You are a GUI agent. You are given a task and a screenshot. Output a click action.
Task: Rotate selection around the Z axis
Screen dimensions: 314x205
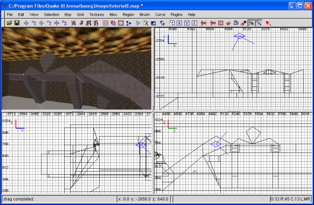point(64,23)
